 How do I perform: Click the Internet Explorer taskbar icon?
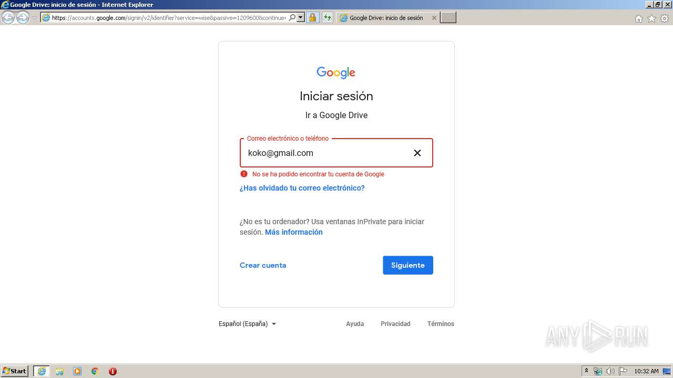[42, 371]
